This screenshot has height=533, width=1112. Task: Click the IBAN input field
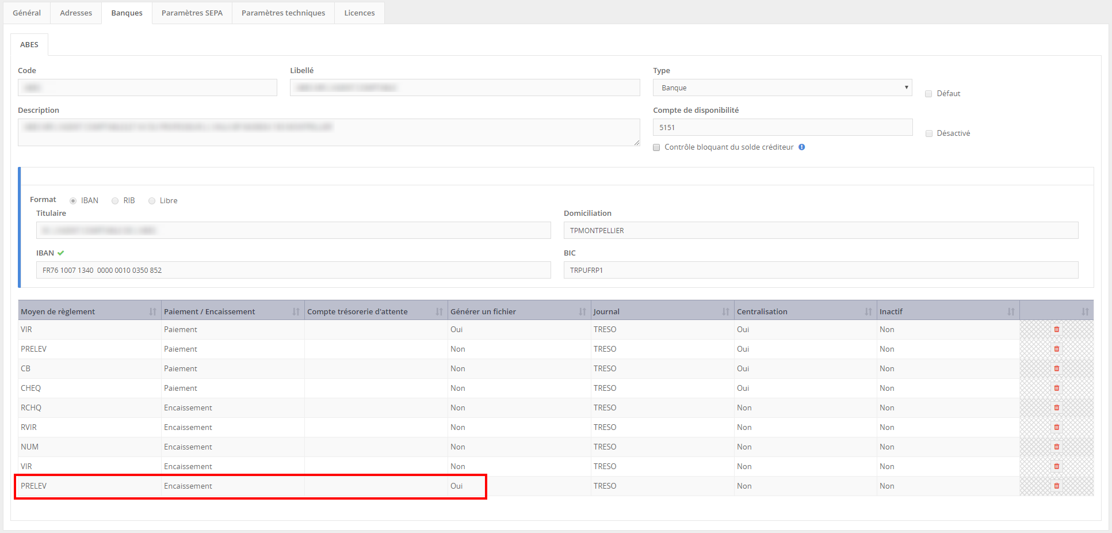[293, 270]
